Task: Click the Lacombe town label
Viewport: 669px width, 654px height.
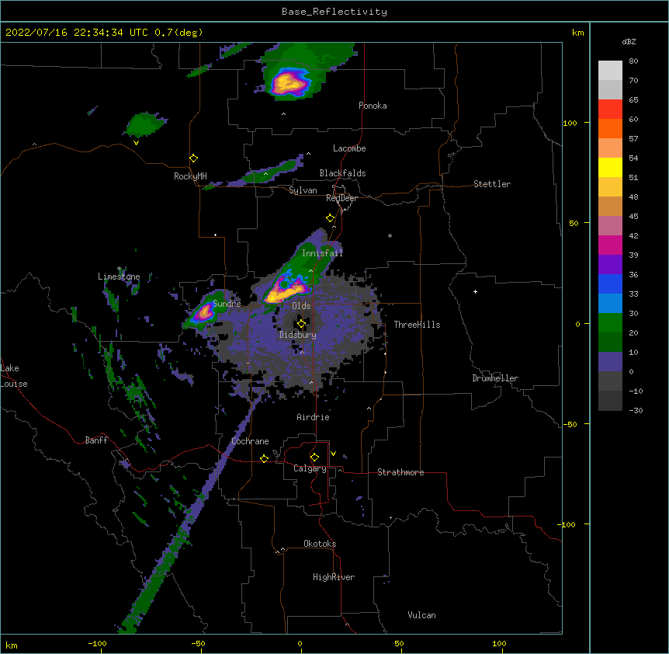Action: (349, 148)
